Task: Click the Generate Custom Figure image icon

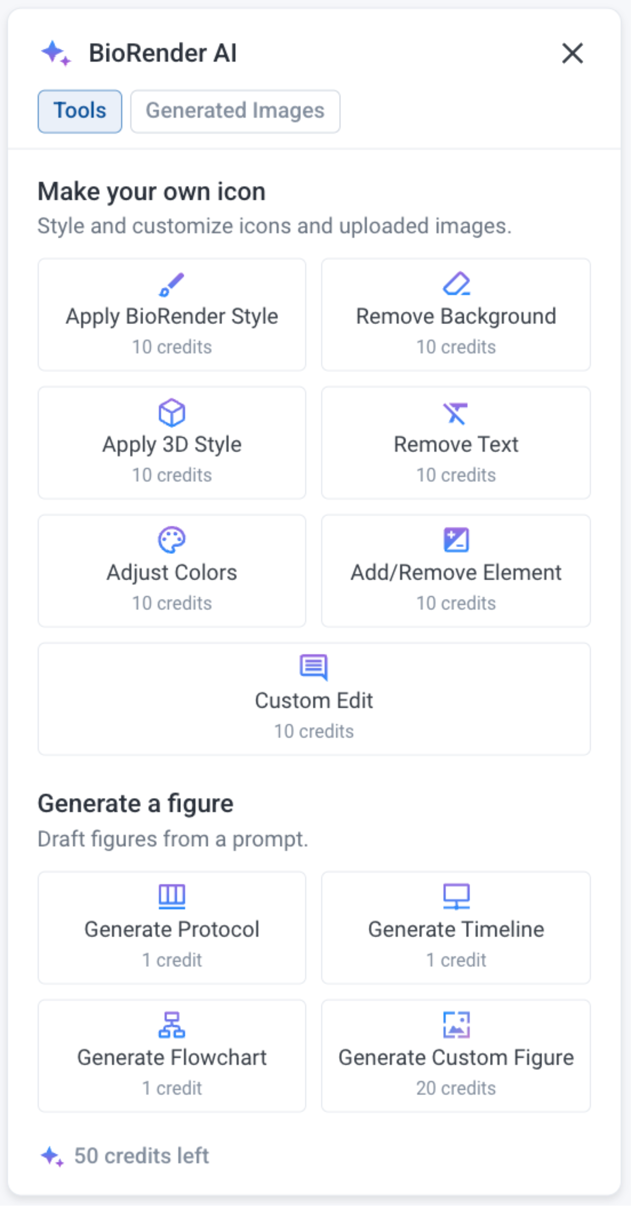Action: tap(456, 1025)
